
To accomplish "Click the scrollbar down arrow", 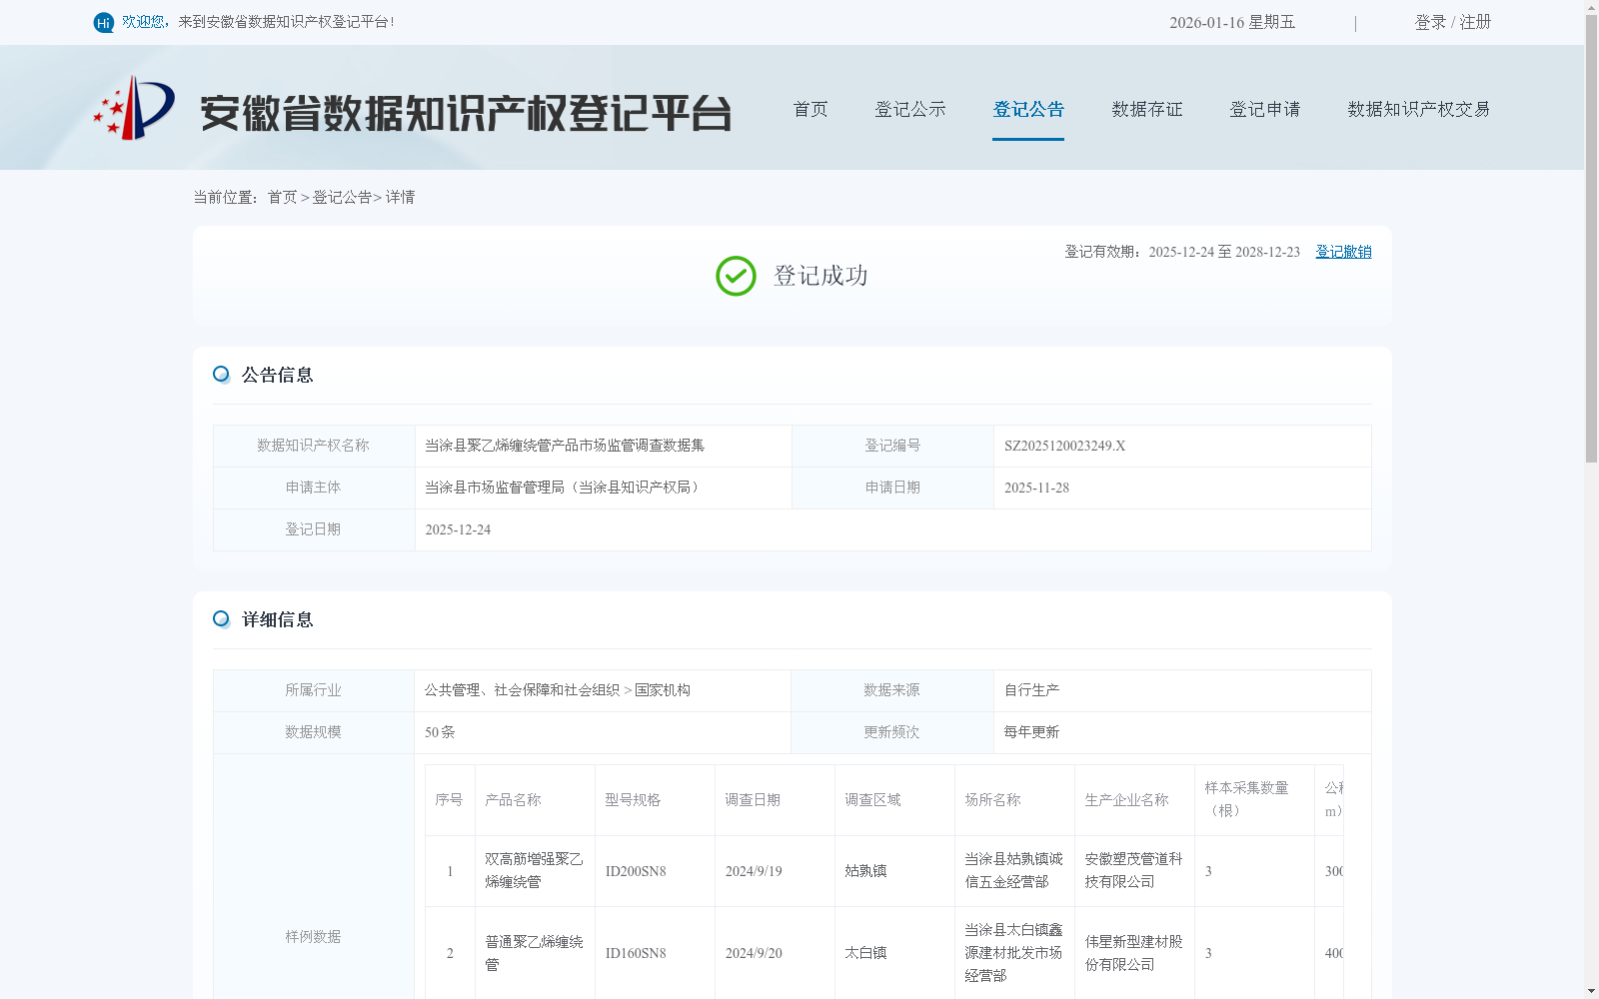I will pos(1591,991).
